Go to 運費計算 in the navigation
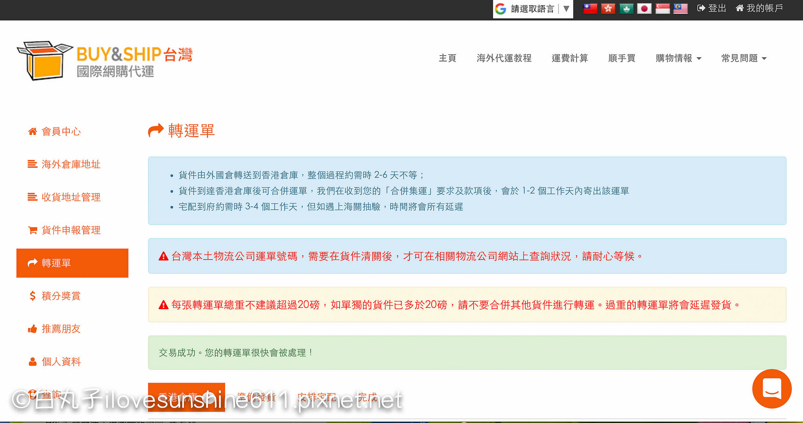 pyautogui.click(x=570, y=58)
